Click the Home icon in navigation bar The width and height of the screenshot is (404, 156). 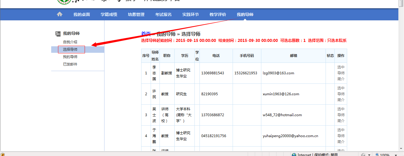[60, 14]
